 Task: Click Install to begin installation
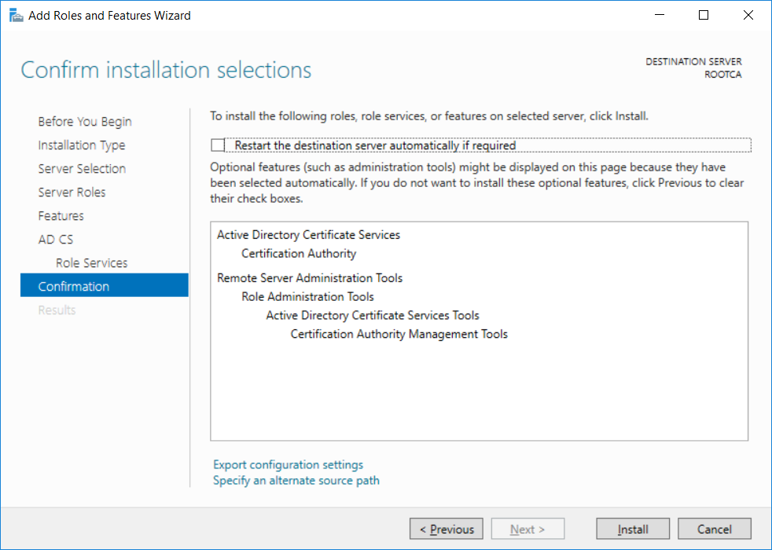633,529
